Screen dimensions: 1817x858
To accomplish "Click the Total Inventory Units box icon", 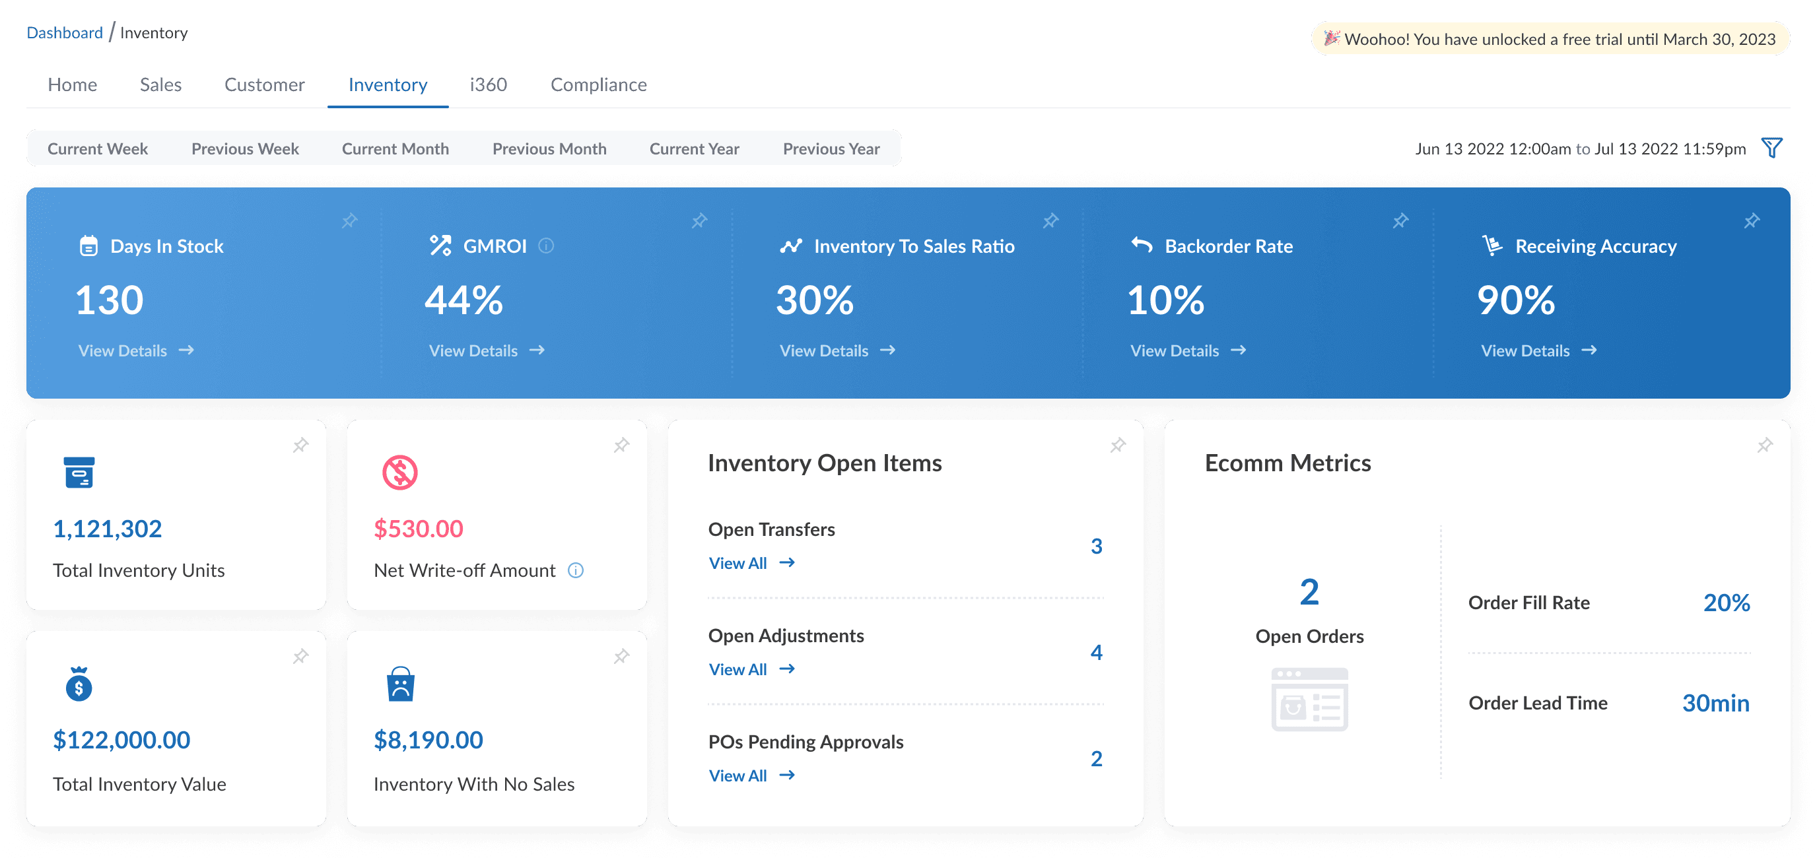I will [79, 473].
